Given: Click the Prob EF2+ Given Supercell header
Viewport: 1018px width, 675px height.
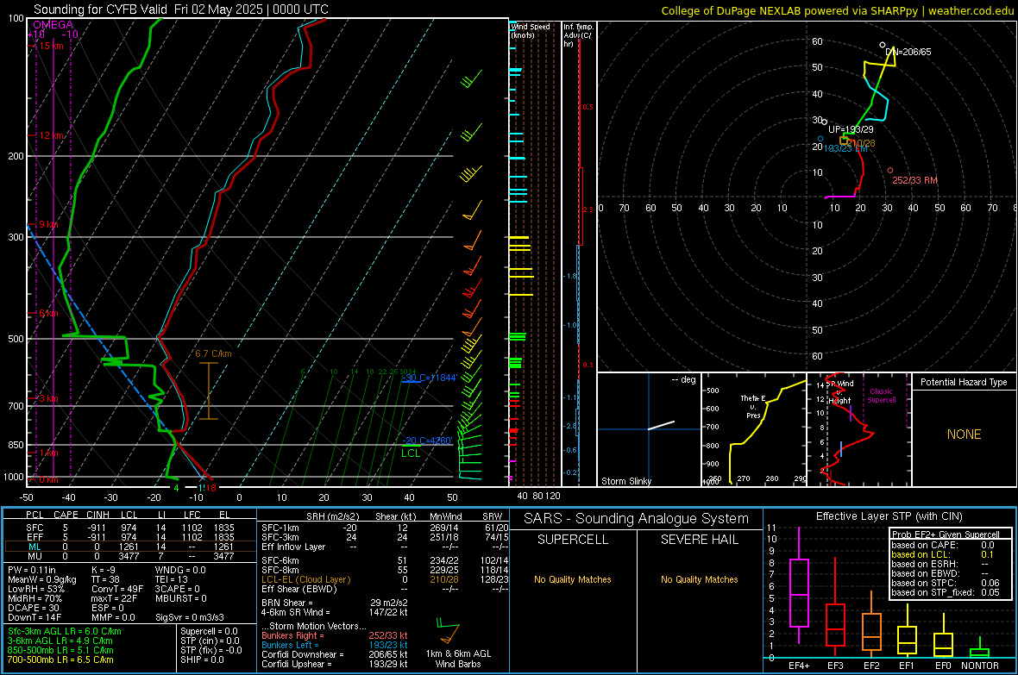Looking at the screenshot, I should click(x=946, y=534).
